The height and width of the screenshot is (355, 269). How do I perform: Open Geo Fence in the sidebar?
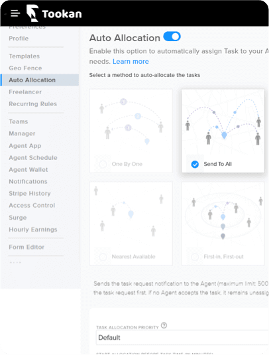pos(25,68)
